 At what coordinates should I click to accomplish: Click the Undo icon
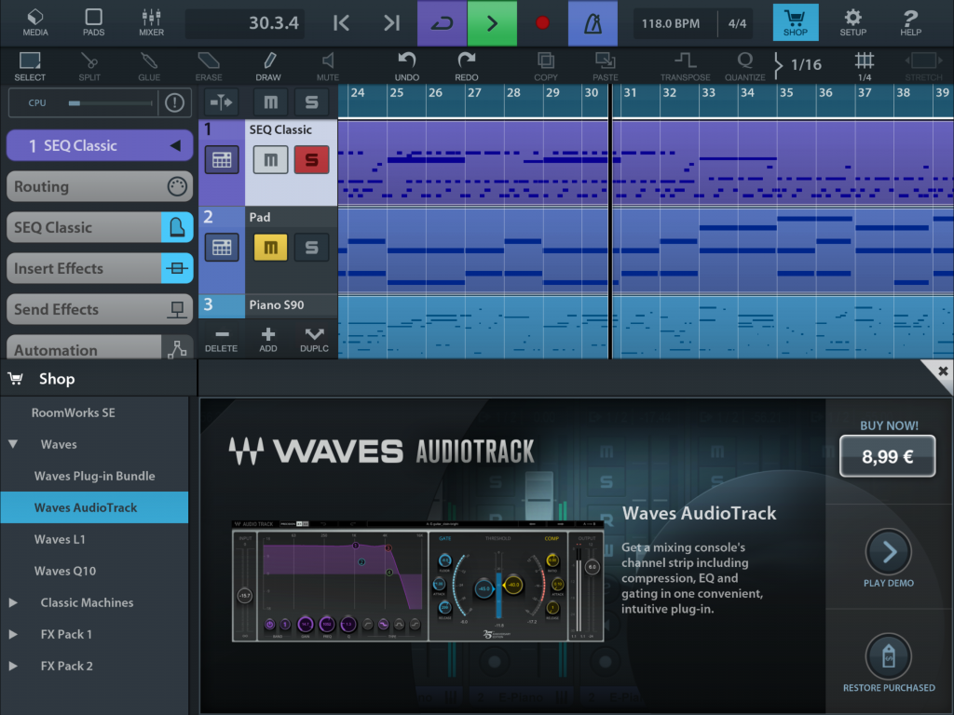[406, 63]
